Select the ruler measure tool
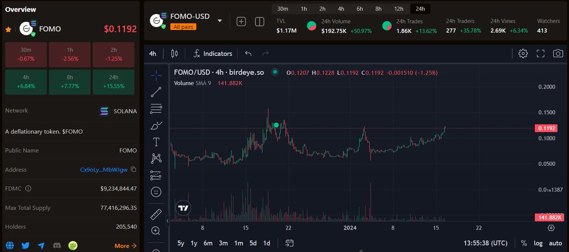This screenshot has height=252, width=569. (x=156, y=215)
